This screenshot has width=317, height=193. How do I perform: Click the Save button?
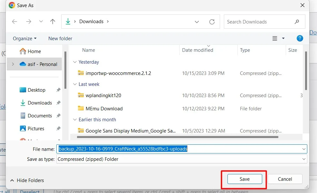[x=245, y=179]
